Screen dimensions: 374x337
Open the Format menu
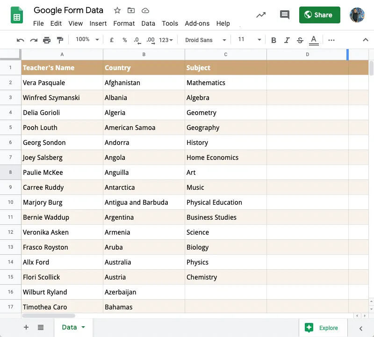124,23
